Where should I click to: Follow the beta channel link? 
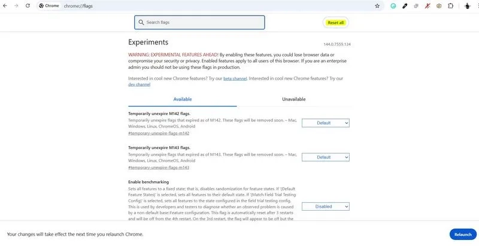click(235, 78)
